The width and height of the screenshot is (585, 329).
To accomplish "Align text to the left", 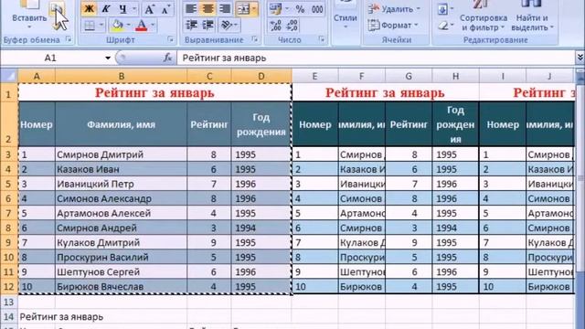I will [191, 9].
